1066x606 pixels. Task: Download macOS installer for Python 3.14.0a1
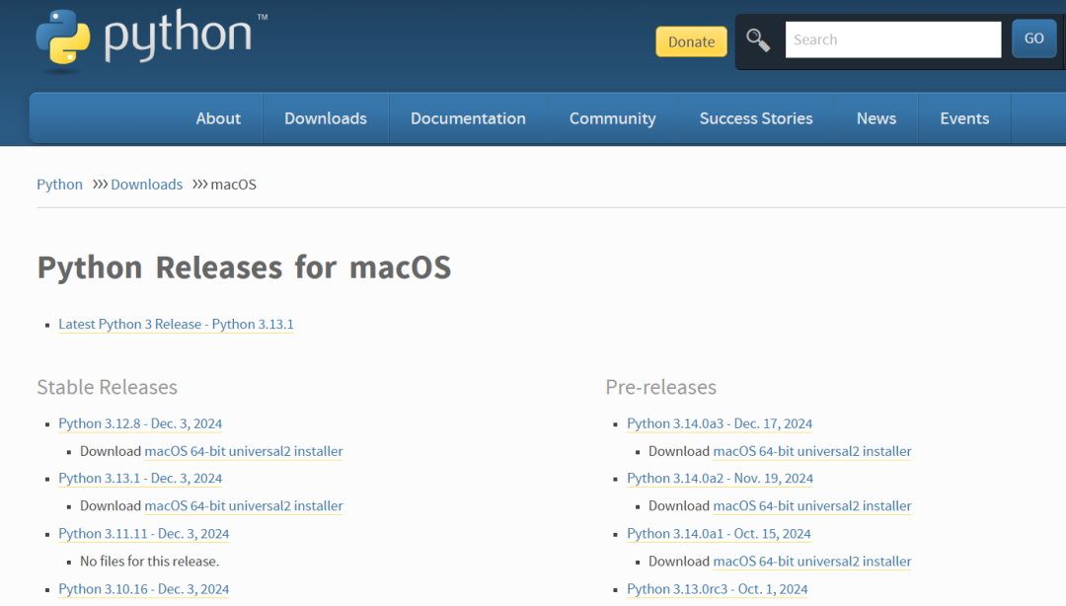(x=811, y=562)
